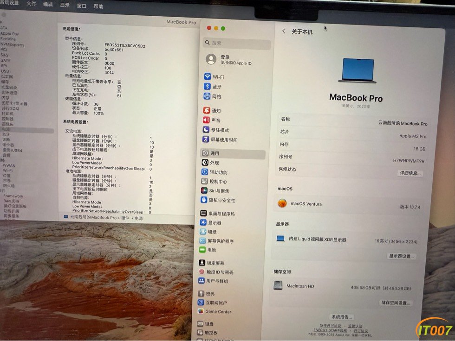Select WWAN in System Information sidebar
Image resolution: width=455 pixels, height=341 pixels.
[x=9, y=165]
